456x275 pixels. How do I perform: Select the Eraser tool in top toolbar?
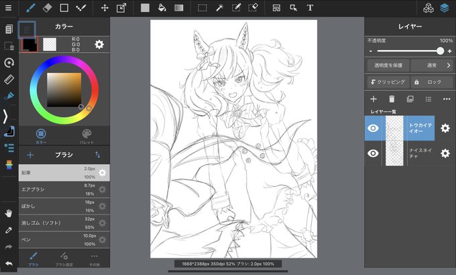click(48, 8)
